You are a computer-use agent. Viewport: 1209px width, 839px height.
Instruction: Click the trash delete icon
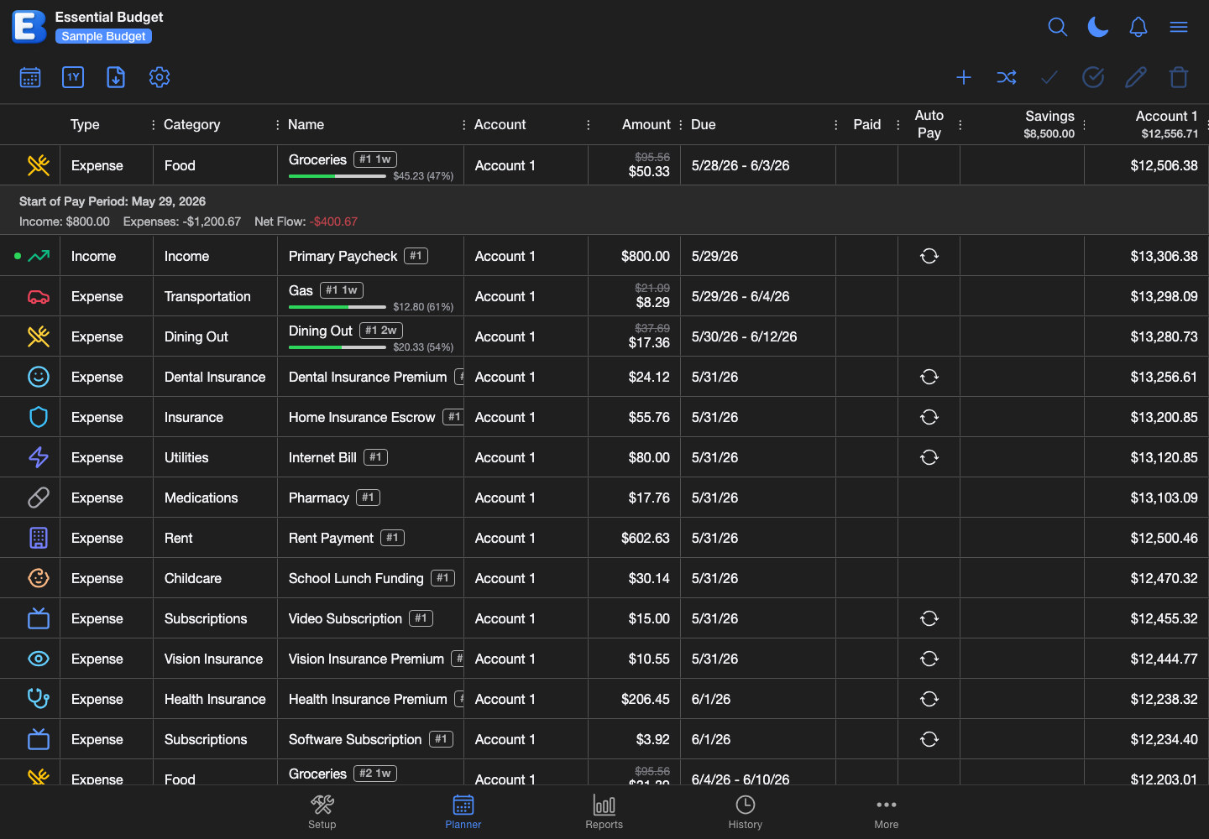point(1179,77)
